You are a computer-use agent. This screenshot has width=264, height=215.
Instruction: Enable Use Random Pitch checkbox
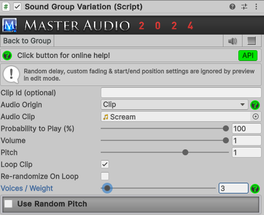tap(8, 204)
